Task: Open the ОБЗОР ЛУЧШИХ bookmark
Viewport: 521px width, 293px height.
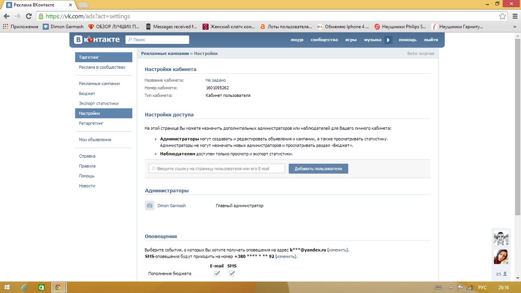Action: click(114, 27)
